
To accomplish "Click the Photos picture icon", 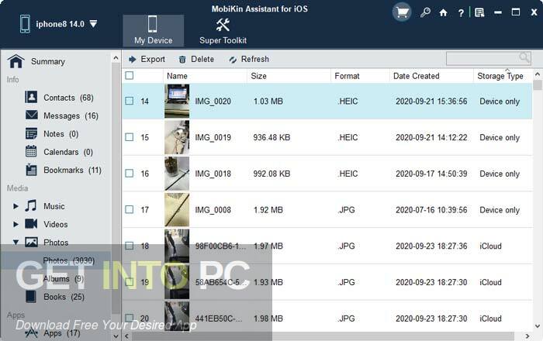I will (31, 242).
